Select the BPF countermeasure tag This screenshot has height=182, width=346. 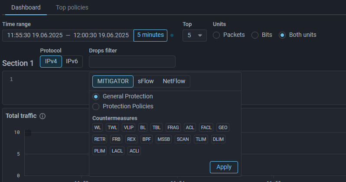(x=147, y=139)
